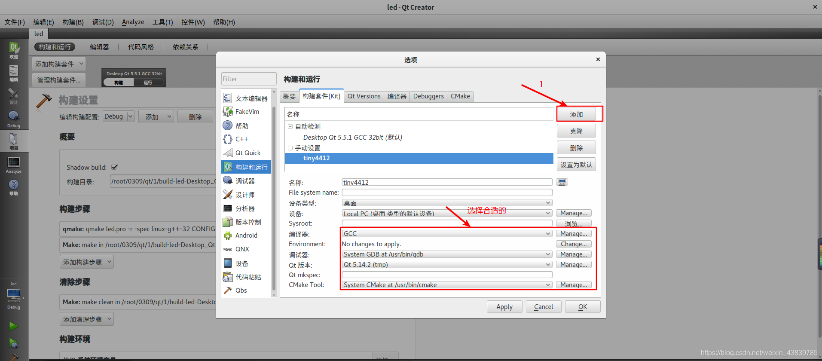822x361 pixels.
Task: Open the System GDB debugger dropdown
Action: 447,254
